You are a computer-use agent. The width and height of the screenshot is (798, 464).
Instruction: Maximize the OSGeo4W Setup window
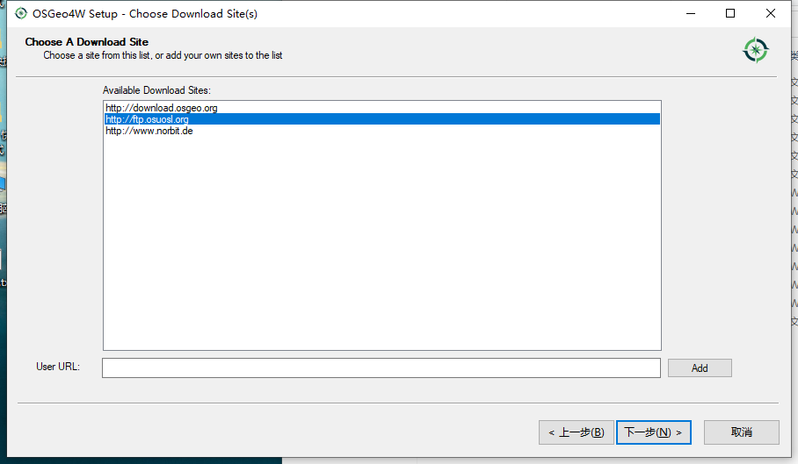730,14
